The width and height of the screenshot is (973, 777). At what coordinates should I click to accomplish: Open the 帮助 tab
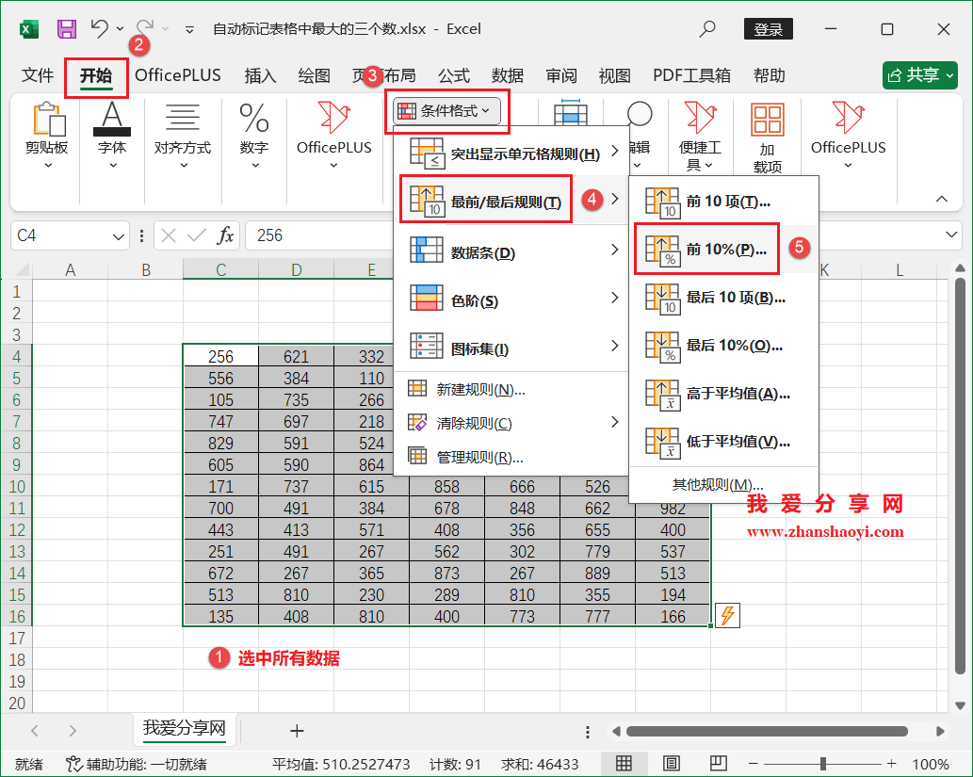[x=770, y=75]
